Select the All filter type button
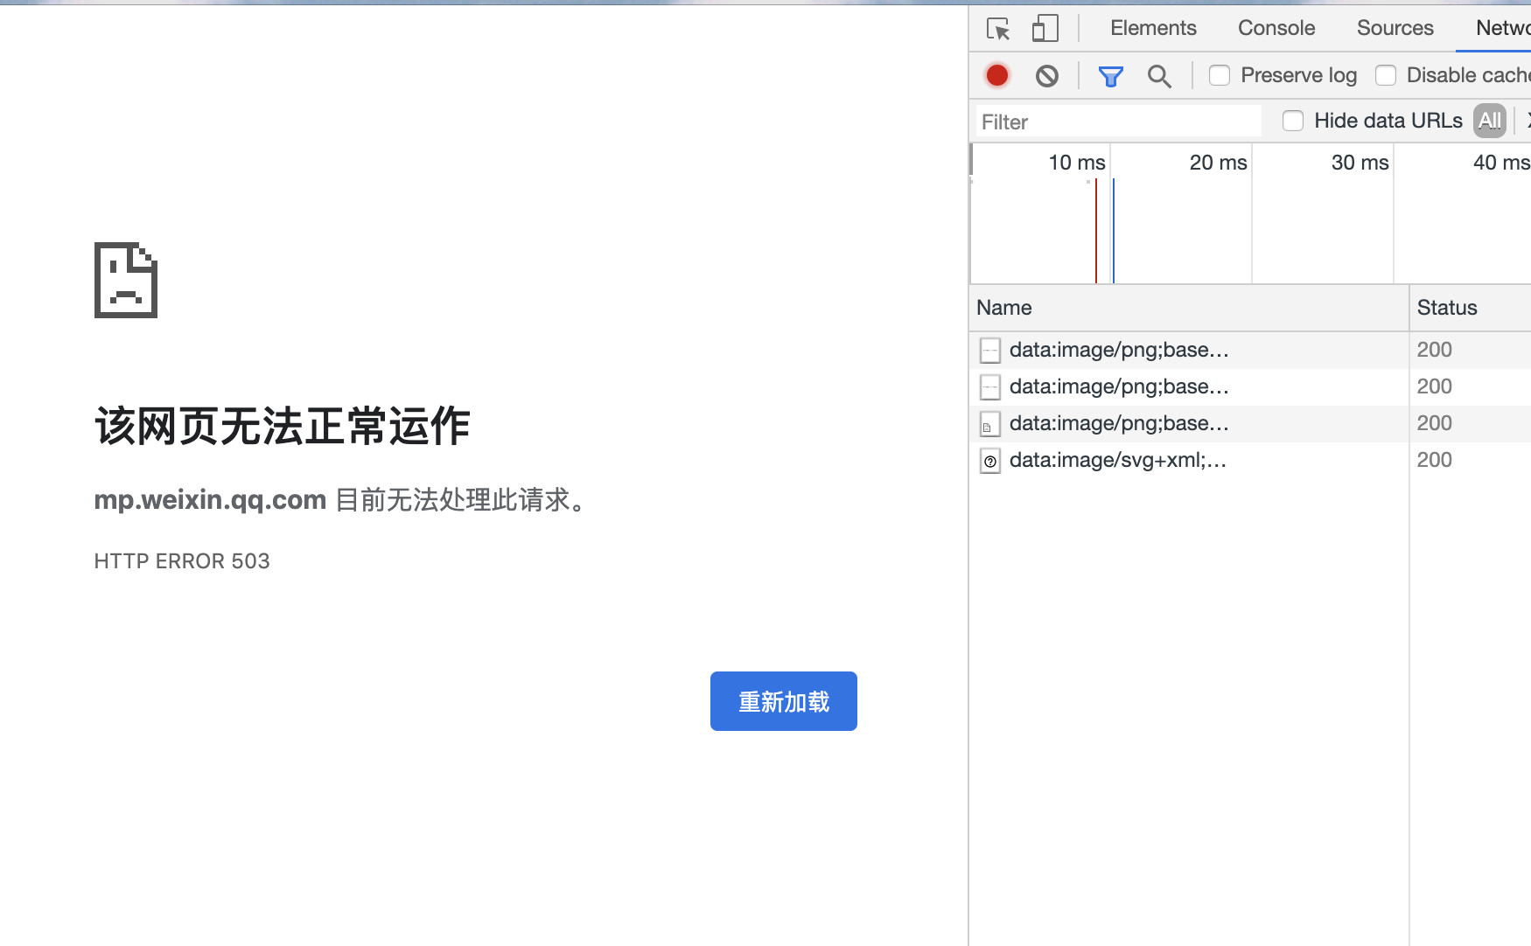1531x946 pixels. pyautogui.click(x=1489, y=121)
